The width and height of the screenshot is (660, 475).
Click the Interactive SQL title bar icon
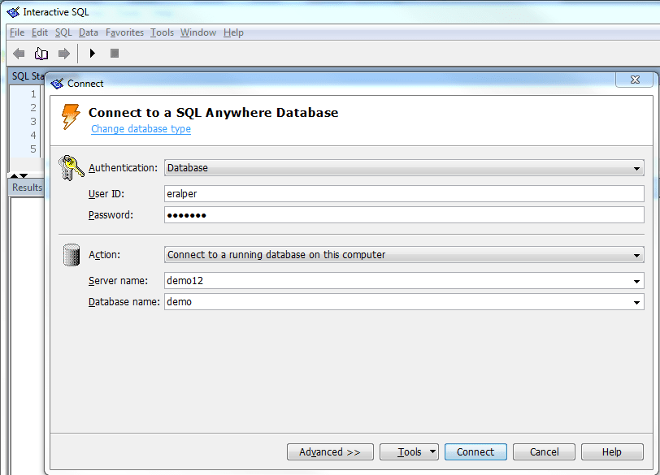pyautogui.click(x=13, y=12)
